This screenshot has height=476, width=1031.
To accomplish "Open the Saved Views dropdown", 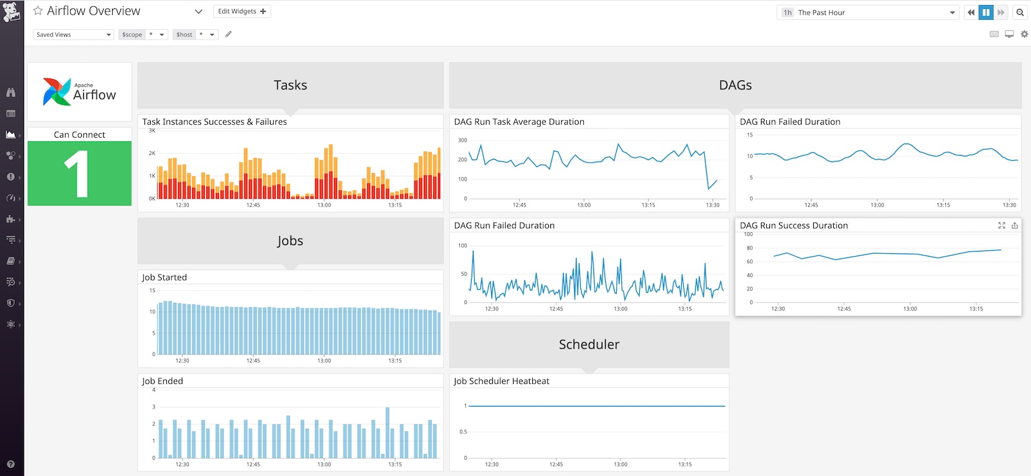I will (x=73, y=35).
